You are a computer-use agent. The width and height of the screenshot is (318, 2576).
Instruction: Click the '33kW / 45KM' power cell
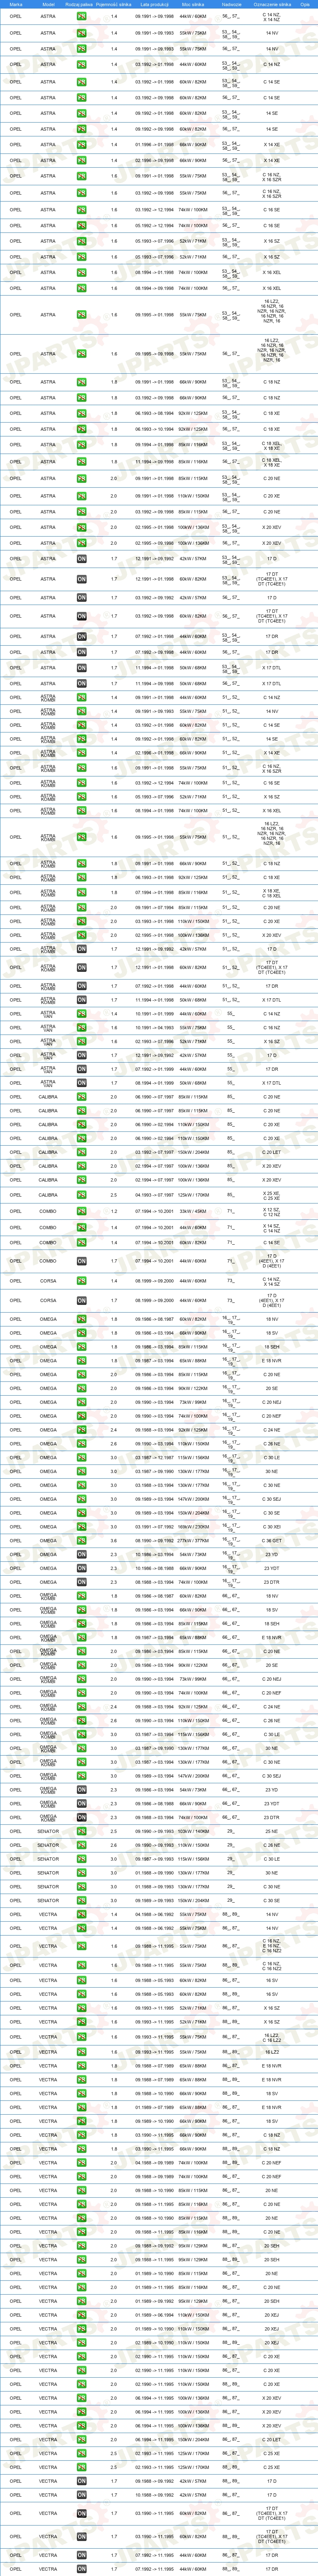click(x=194, y=1210)
